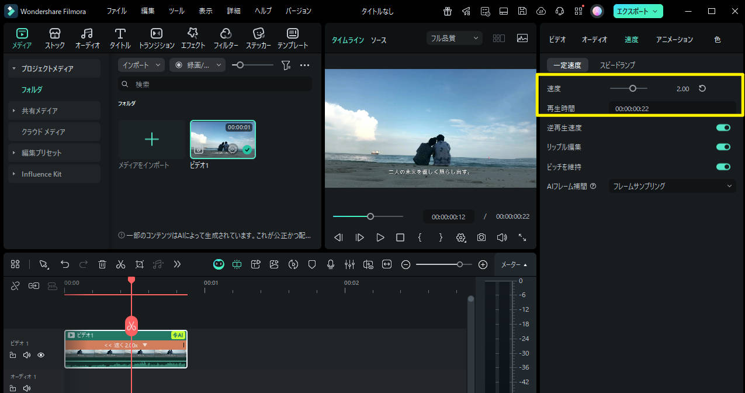Click the 速度 slider handle
The image size is (745, 393).
tap(632, 89)
